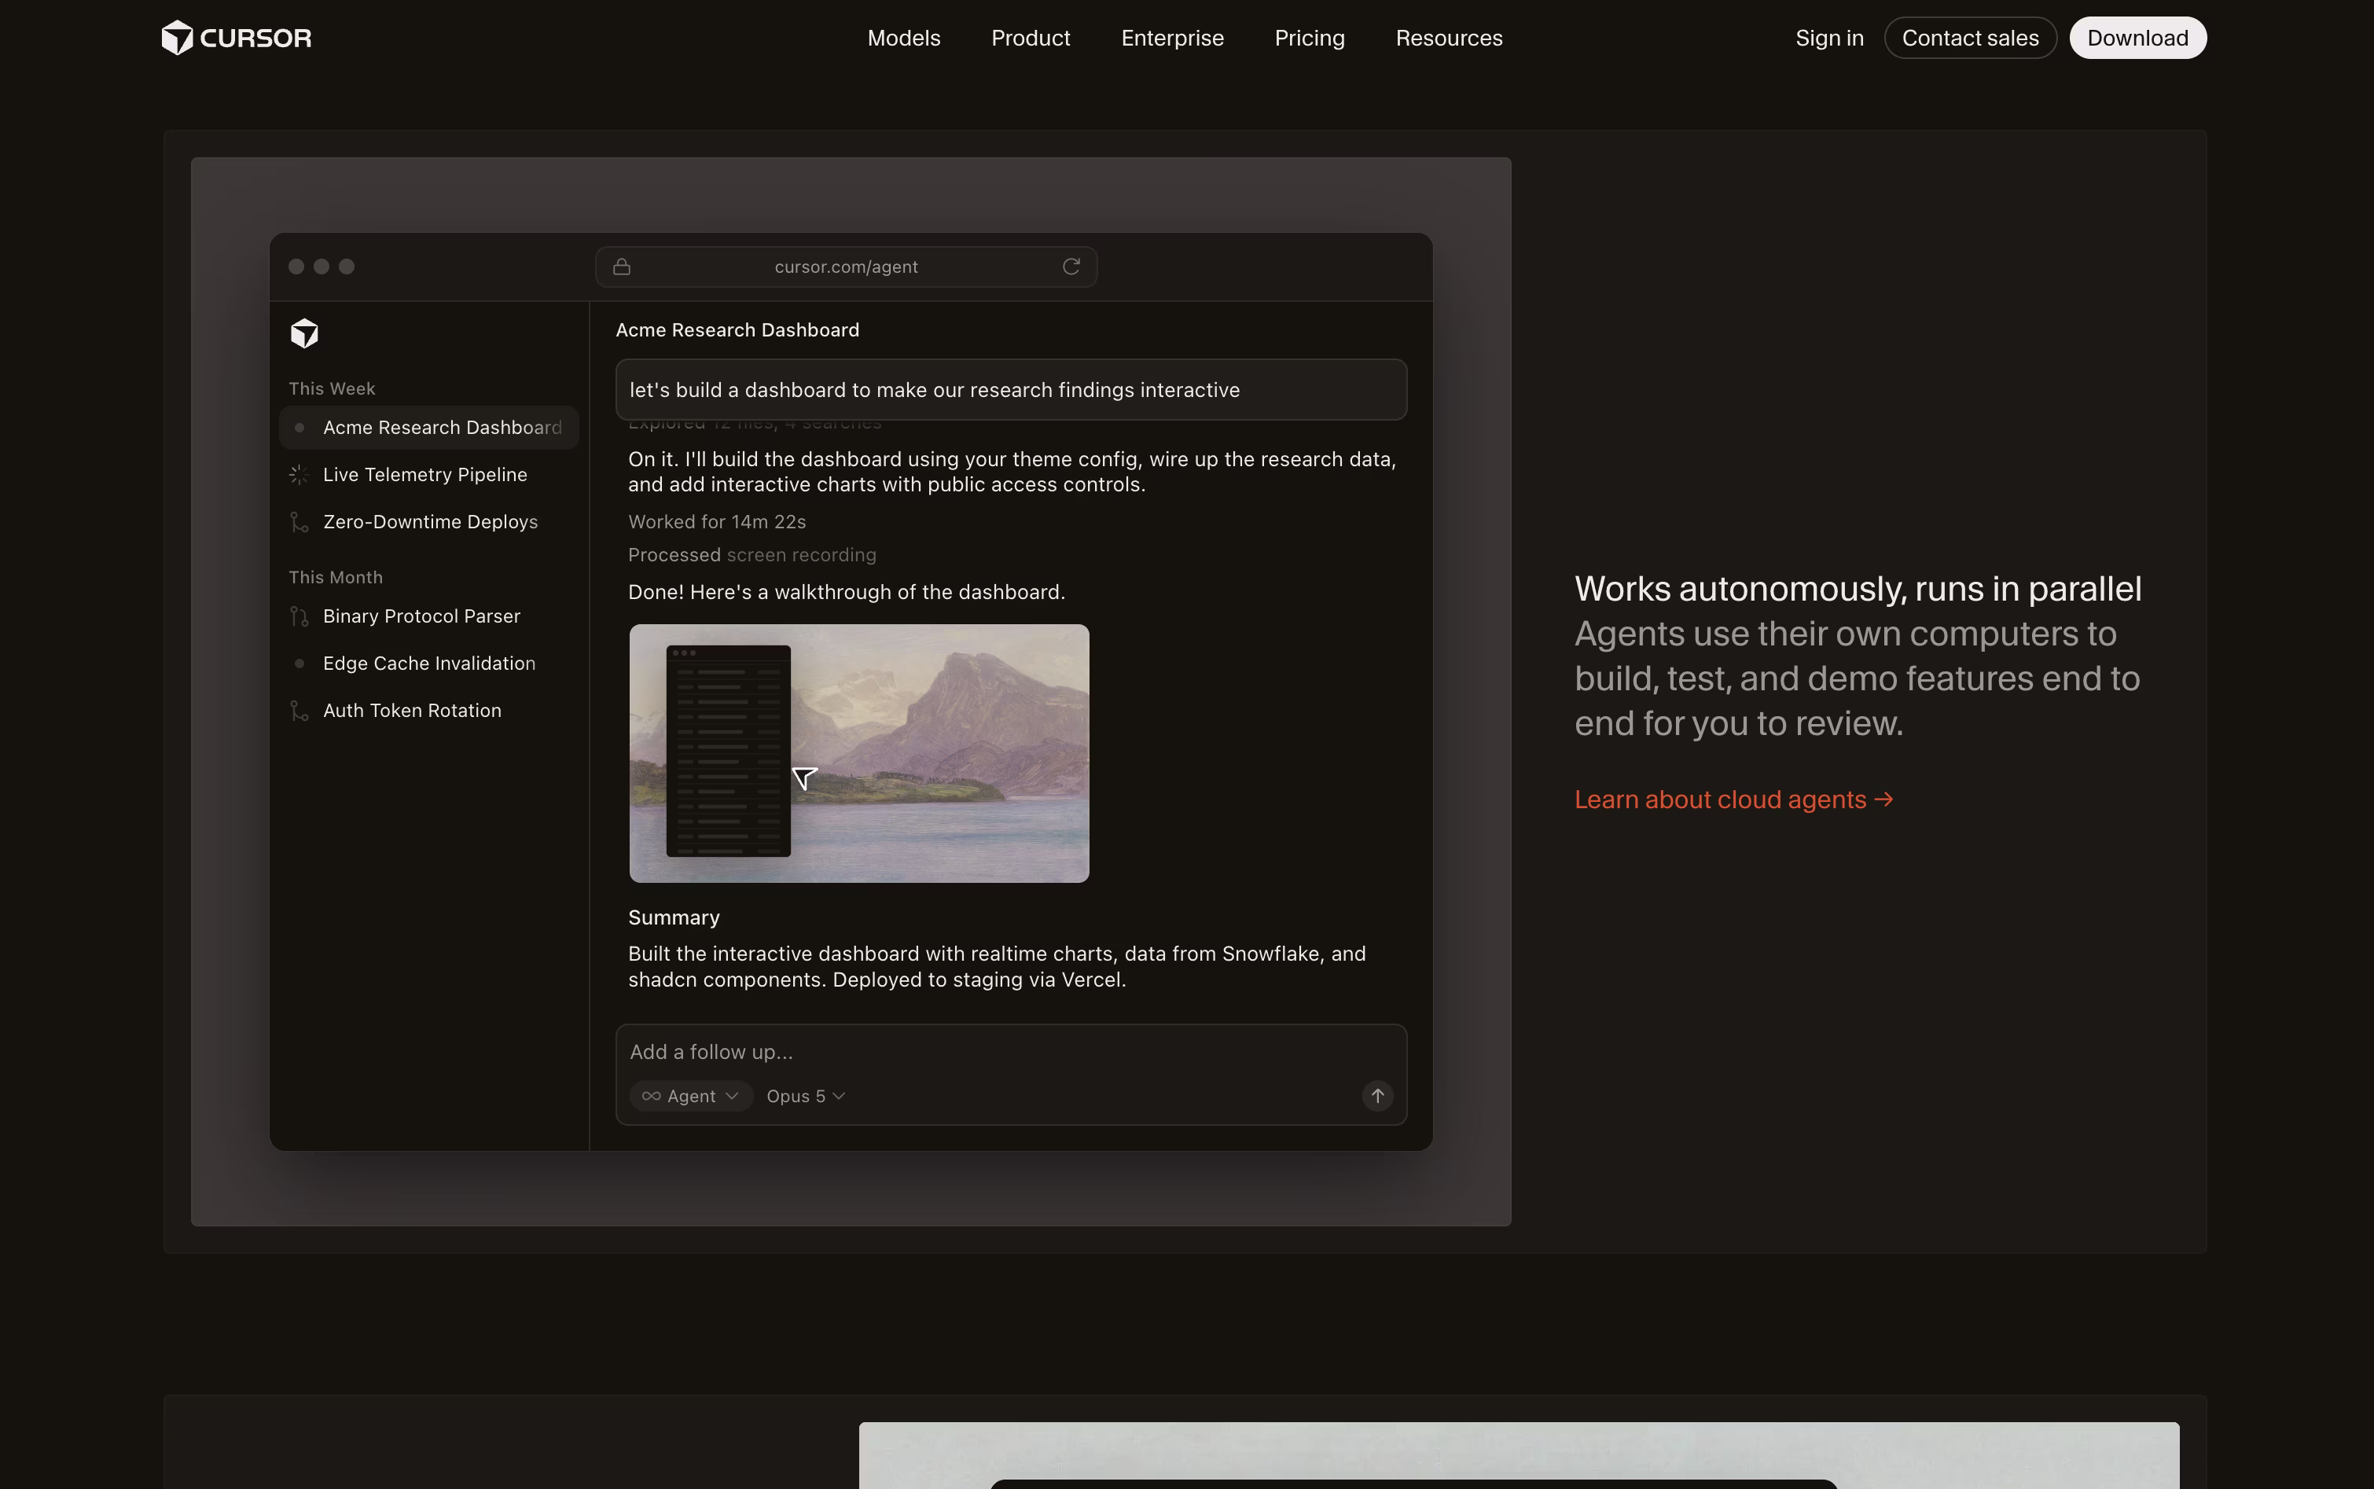This screenshot has height=1489, width=2374.
Task: Click the infinity icon in the Agent selector
Action: [651, 1096]
